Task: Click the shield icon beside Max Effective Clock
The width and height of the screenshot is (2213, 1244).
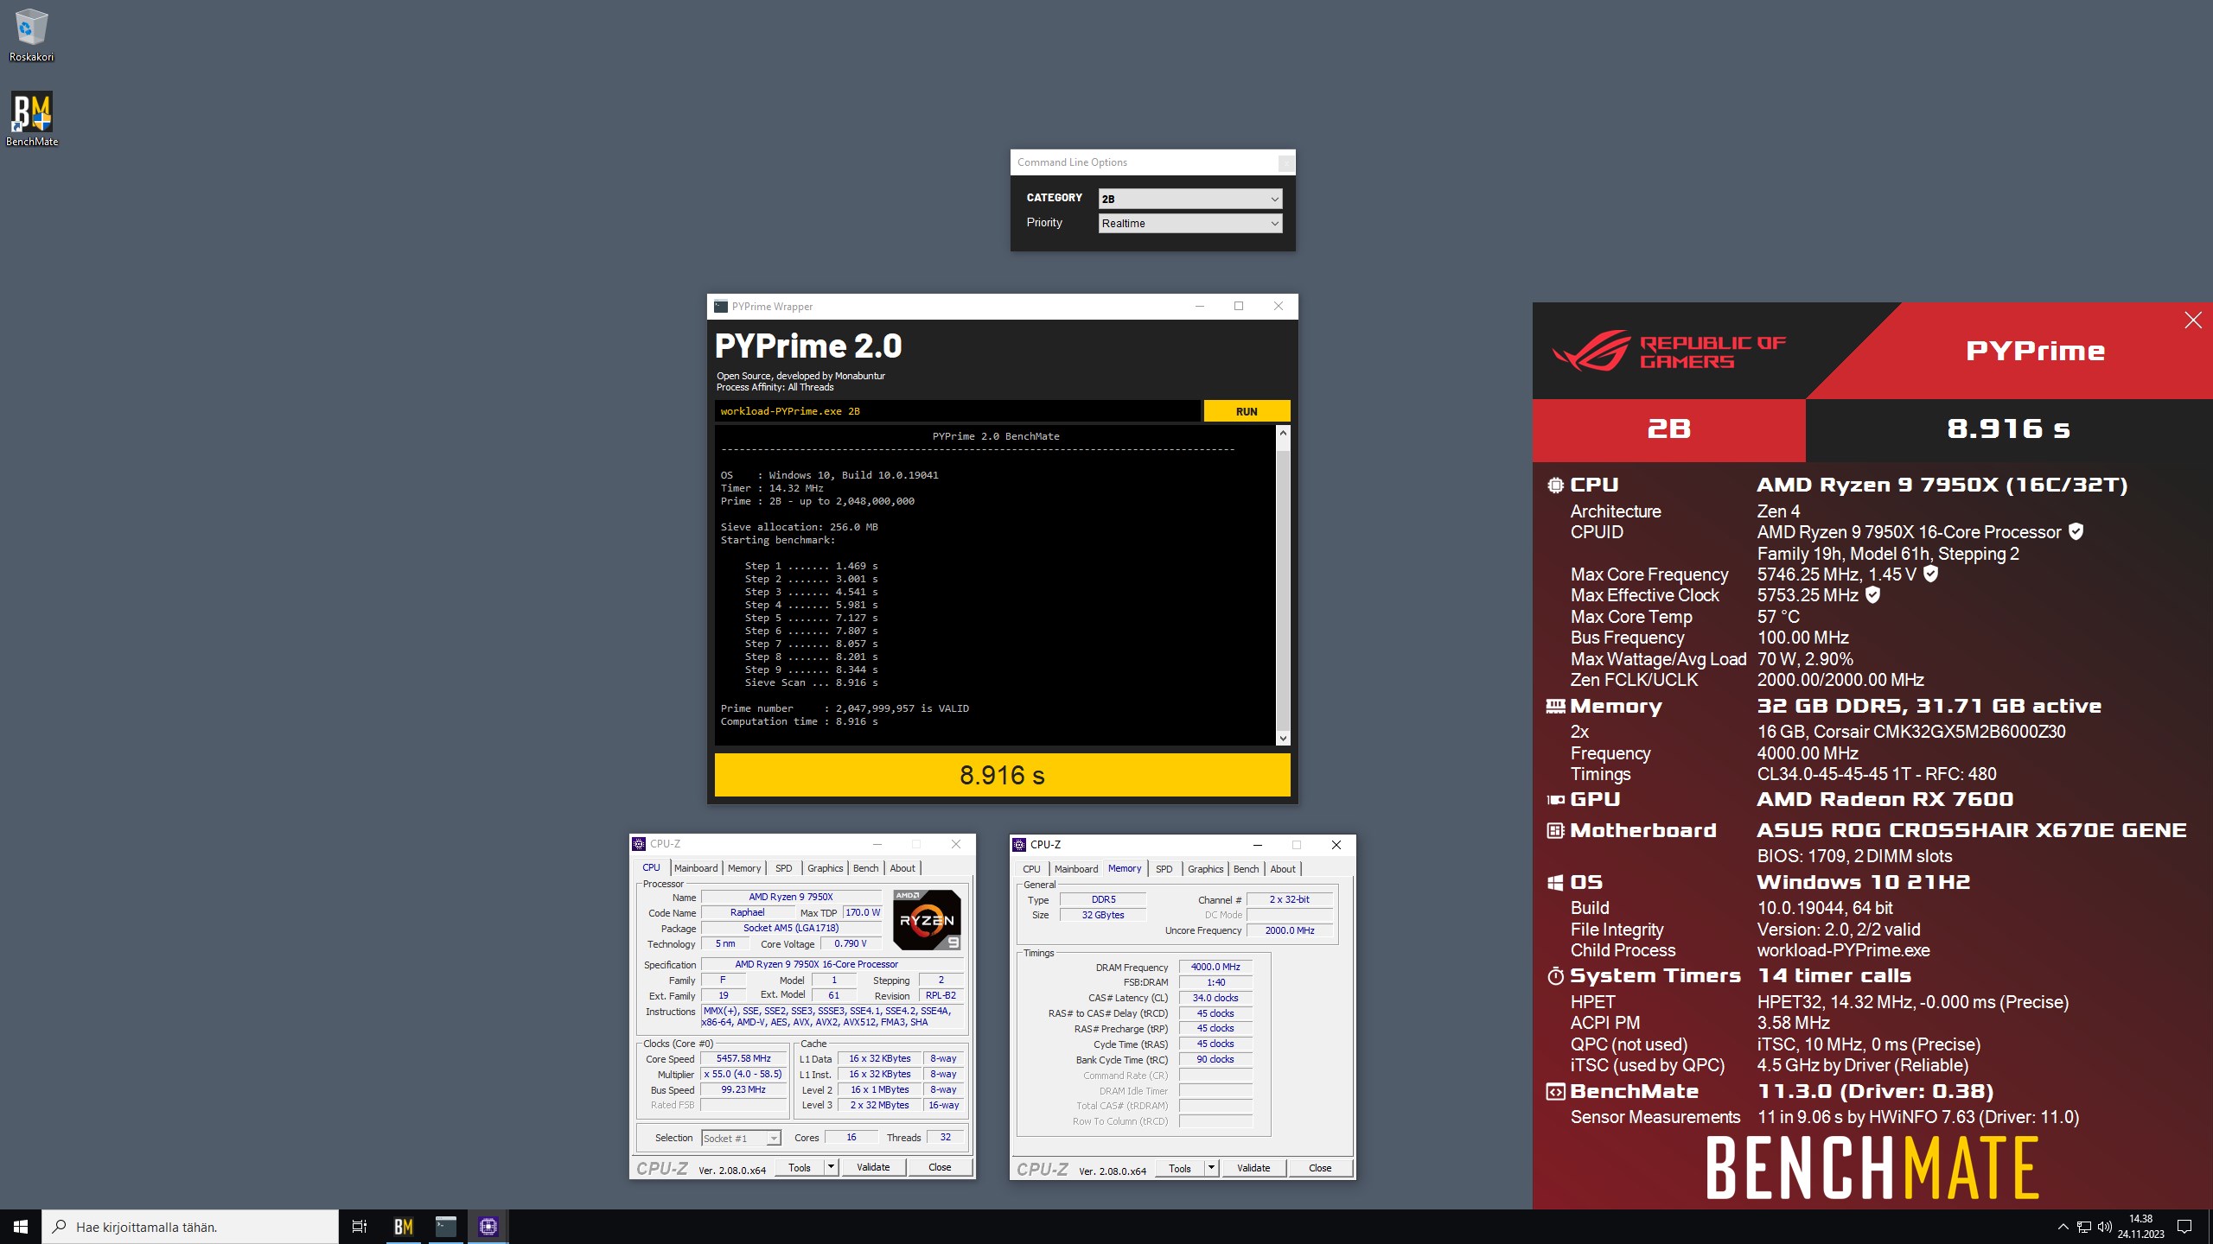Action: 1872,595
